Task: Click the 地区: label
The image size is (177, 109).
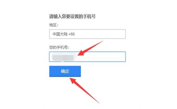Action: [54, 25]
